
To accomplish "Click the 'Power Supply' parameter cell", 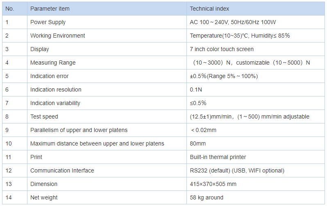I will (107, 22).
